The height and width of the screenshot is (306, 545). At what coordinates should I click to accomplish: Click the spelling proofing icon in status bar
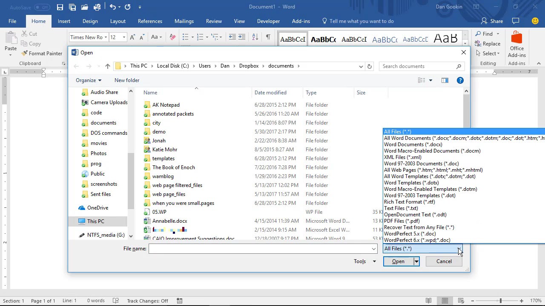pos(115,300)
